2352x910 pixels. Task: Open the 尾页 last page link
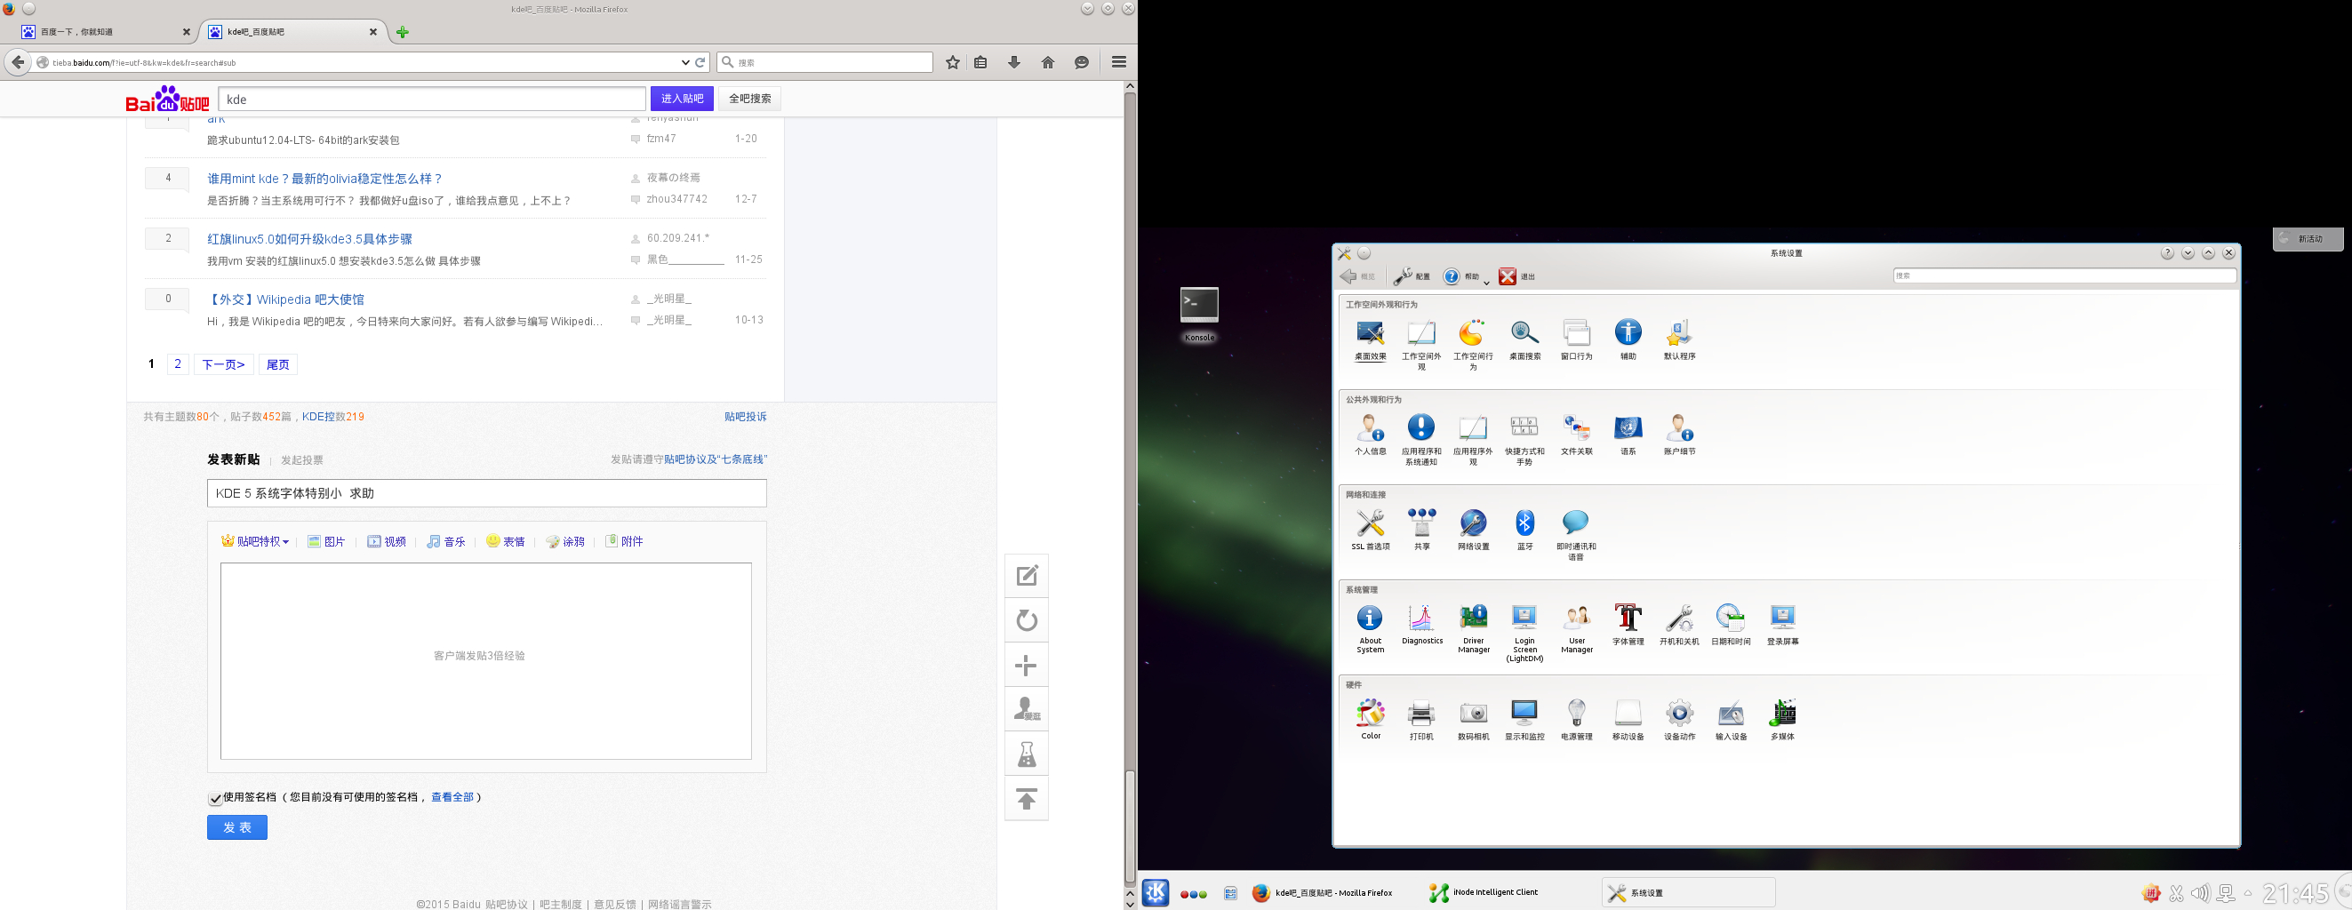pyautogui.click(x=277, y=364)
